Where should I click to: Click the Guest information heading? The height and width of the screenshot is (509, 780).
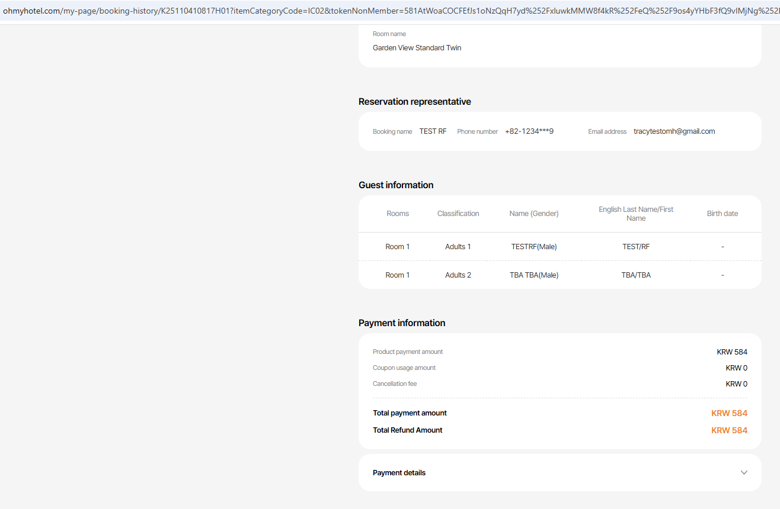396,185
